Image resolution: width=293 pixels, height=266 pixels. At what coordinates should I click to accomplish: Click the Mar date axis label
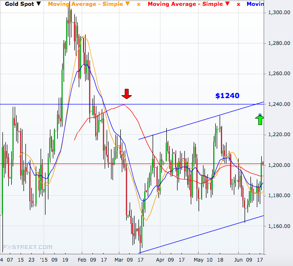pyautogui.click(x=119, y=260)
